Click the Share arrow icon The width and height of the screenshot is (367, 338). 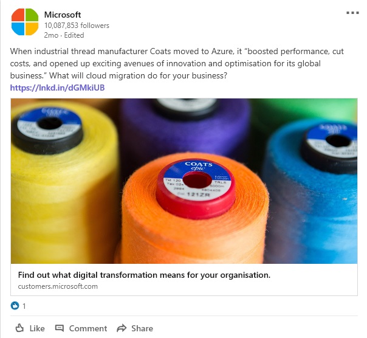tap(122, 328)
